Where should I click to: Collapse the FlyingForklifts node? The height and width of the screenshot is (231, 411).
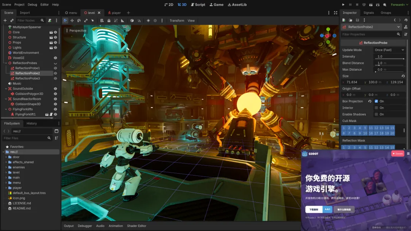[6, 109]
